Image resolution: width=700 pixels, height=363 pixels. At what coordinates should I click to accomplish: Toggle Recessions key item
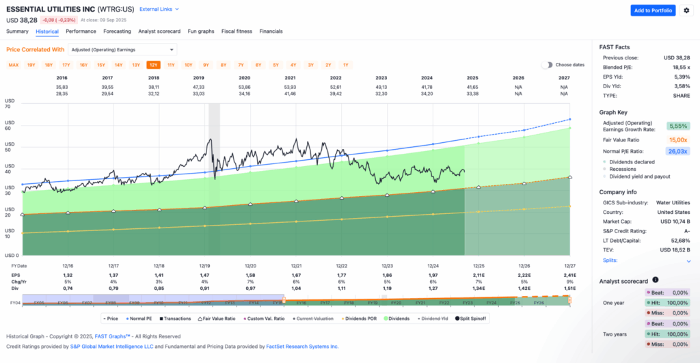pos(619,170)
